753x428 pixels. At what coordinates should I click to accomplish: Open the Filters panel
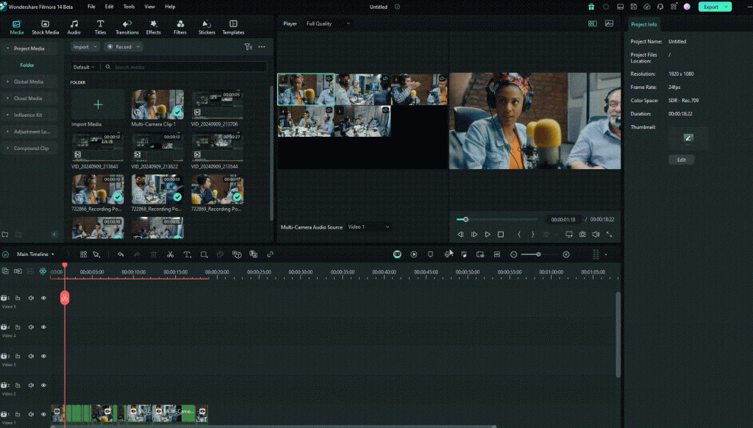(180, 27)
